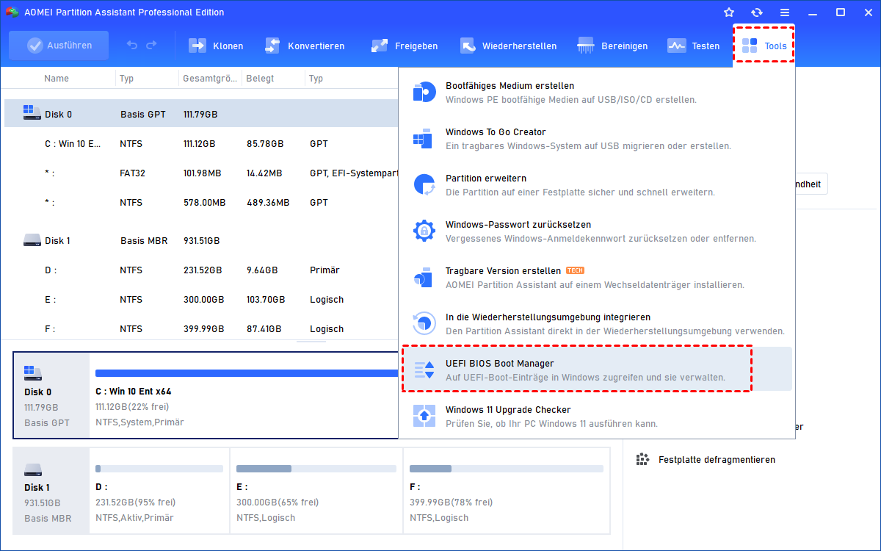The image size is (881, 551).
Task: Collapse the Tools dropdown menu
Action: 764,46
